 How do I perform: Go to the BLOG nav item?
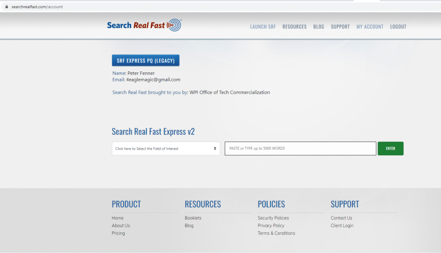[x=319, y=27]
